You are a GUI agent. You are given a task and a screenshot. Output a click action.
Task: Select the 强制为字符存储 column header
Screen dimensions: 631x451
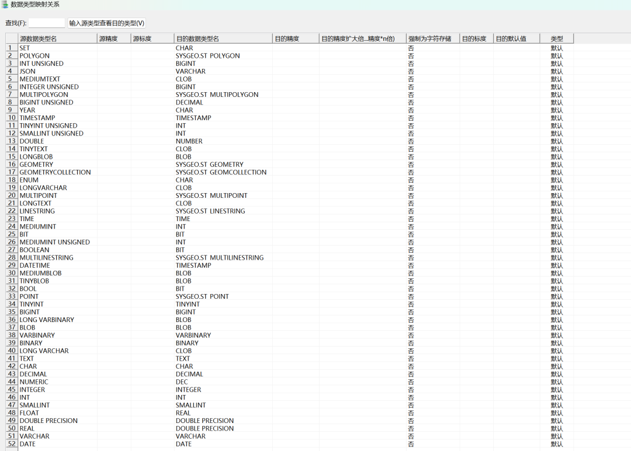click(432, 39)
